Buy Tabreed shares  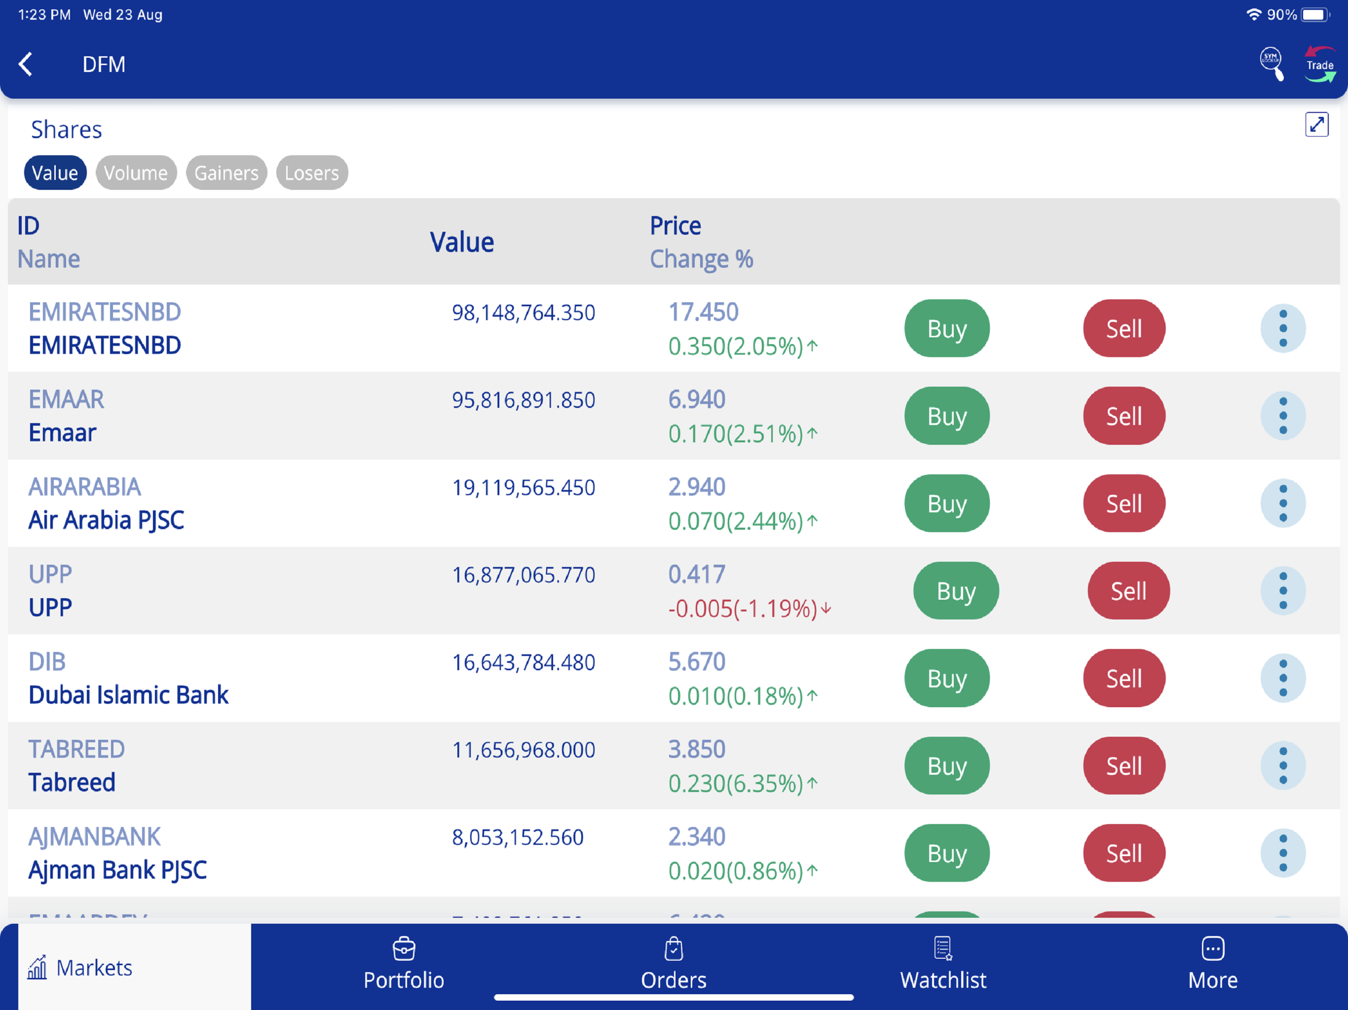click(x=947, y=765)
